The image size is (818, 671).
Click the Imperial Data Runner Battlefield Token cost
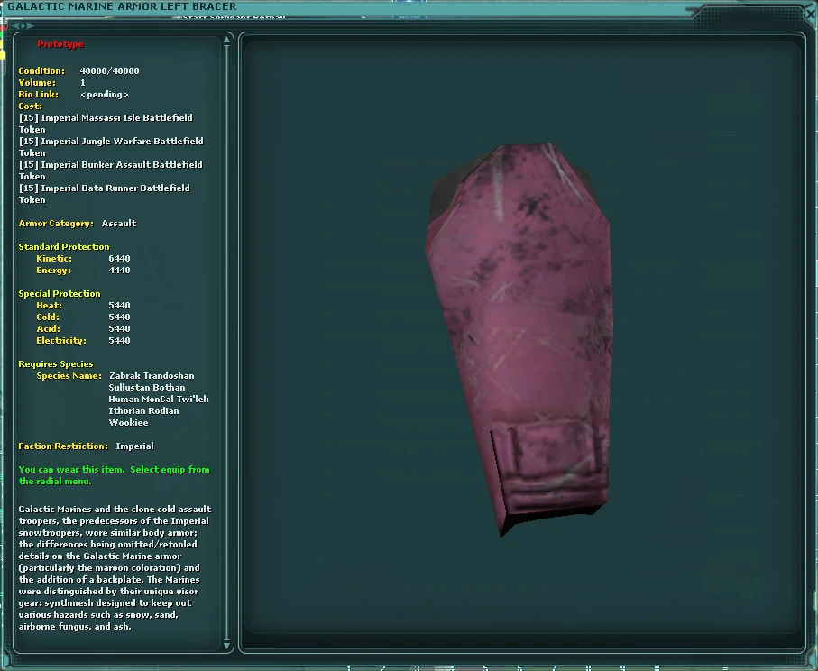105,194
